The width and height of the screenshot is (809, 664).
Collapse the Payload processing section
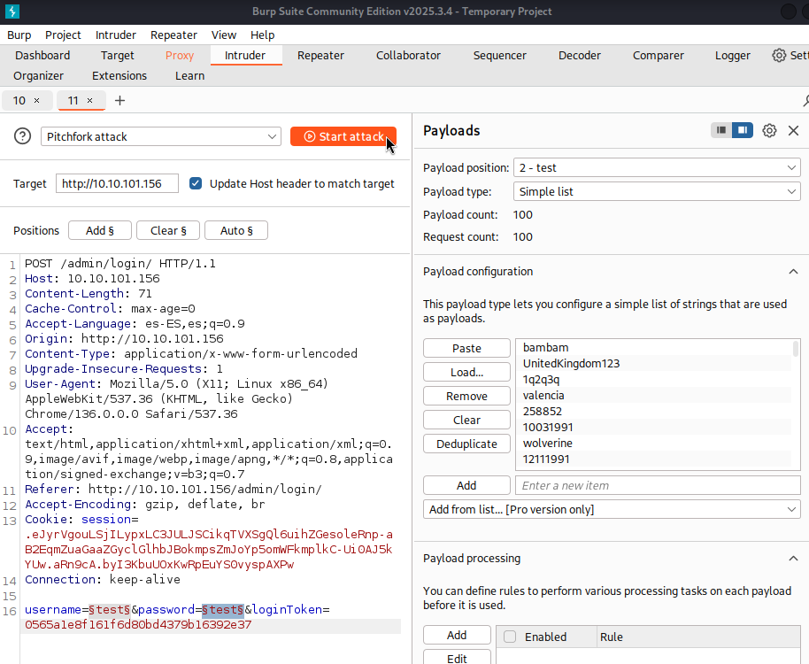tap(793, 559)
